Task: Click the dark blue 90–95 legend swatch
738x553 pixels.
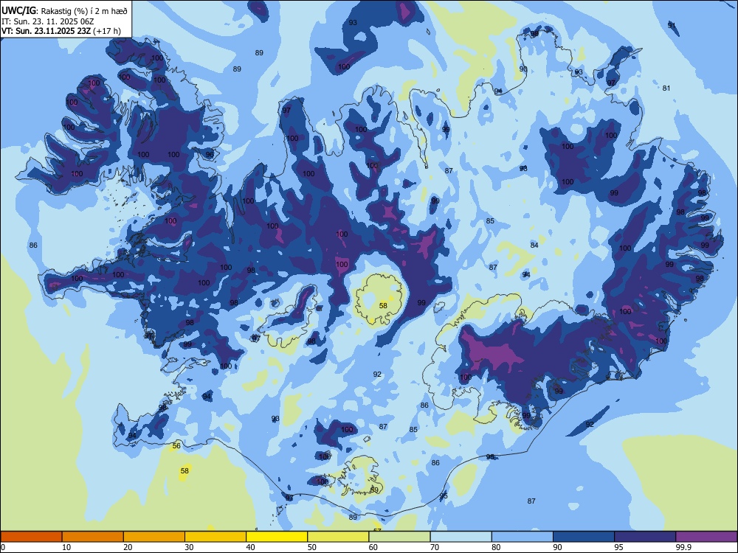Action: pos(584,537)
